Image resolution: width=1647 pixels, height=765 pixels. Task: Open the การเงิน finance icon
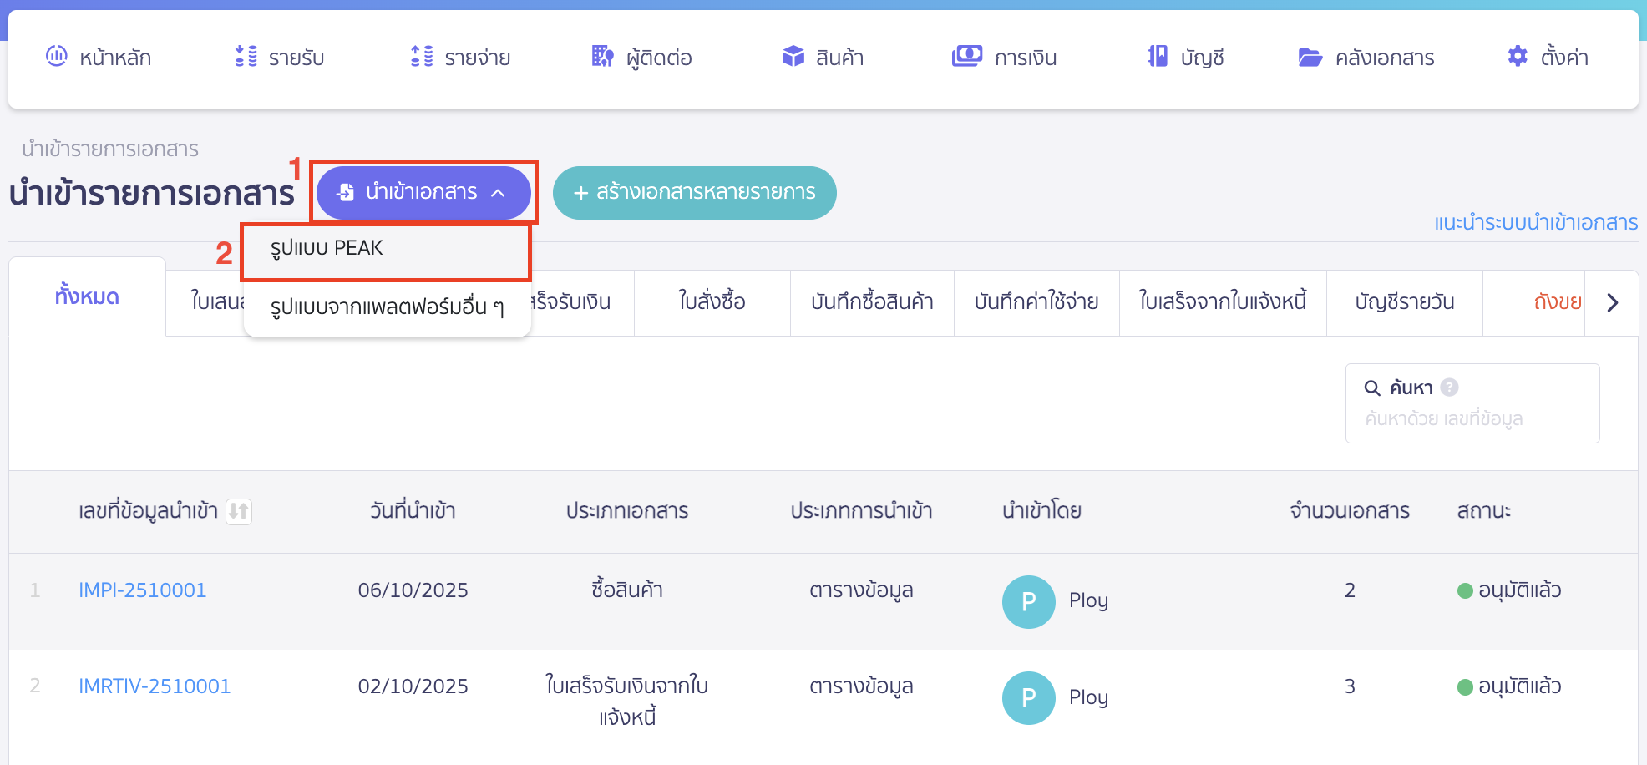(966, 57)
